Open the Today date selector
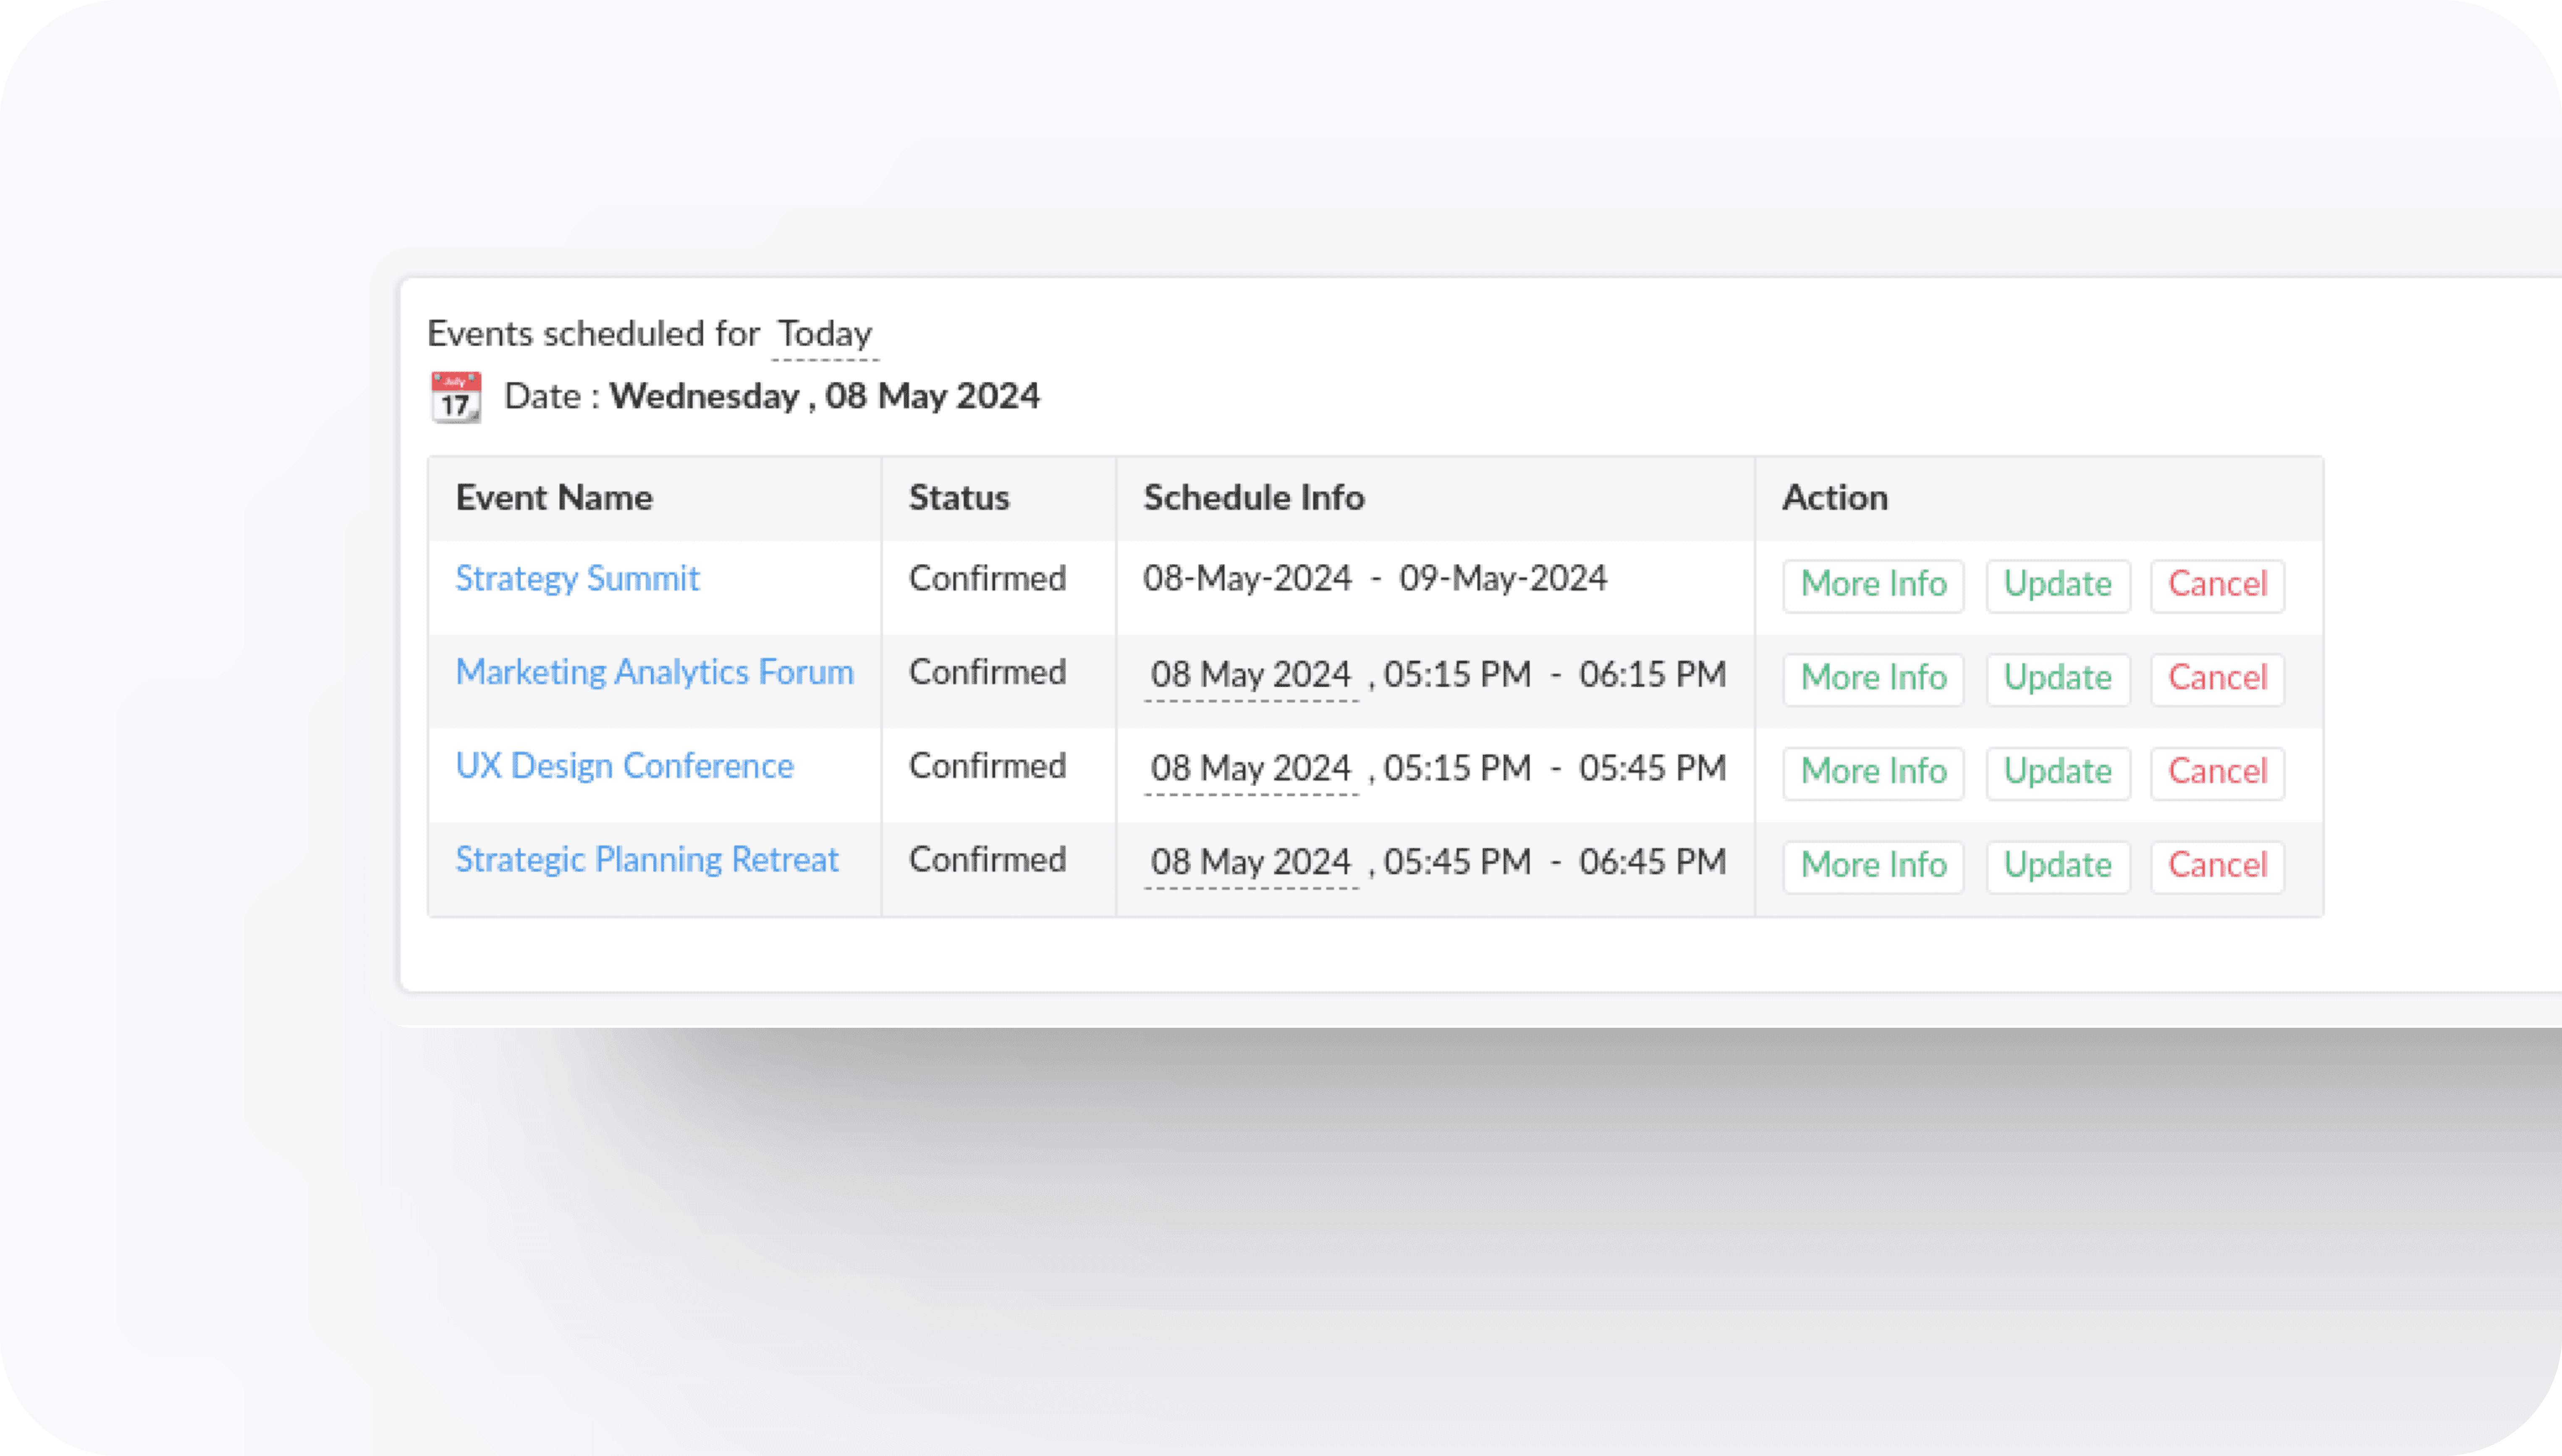 (824, 334)
